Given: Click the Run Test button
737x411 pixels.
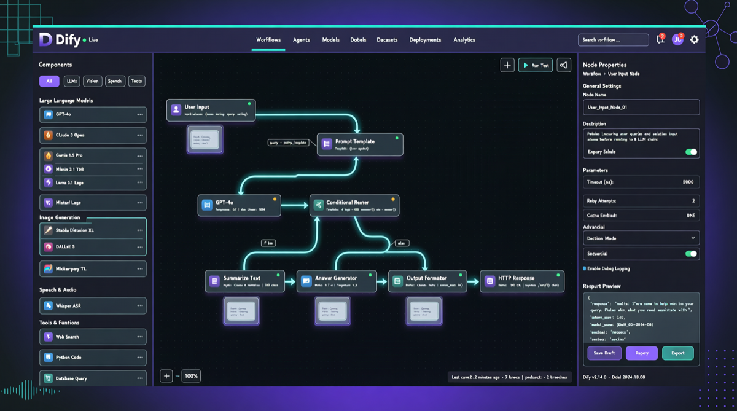Looking at the screenshot, I should [536, 65].
